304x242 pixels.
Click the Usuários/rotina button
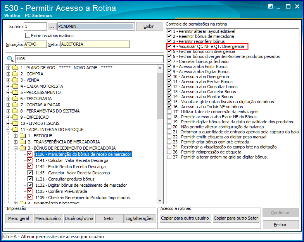click(79, 219)
